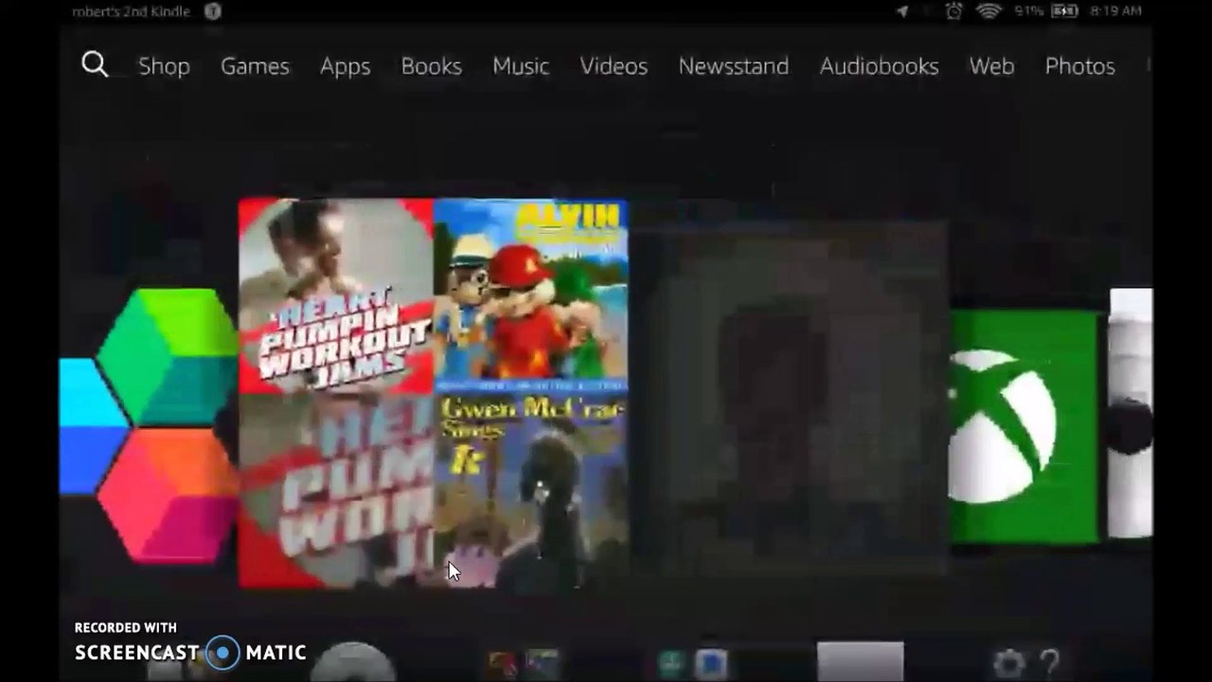Launch the green Xbox app
Screen dimensions: 1212x682
tap(1024, 426)
